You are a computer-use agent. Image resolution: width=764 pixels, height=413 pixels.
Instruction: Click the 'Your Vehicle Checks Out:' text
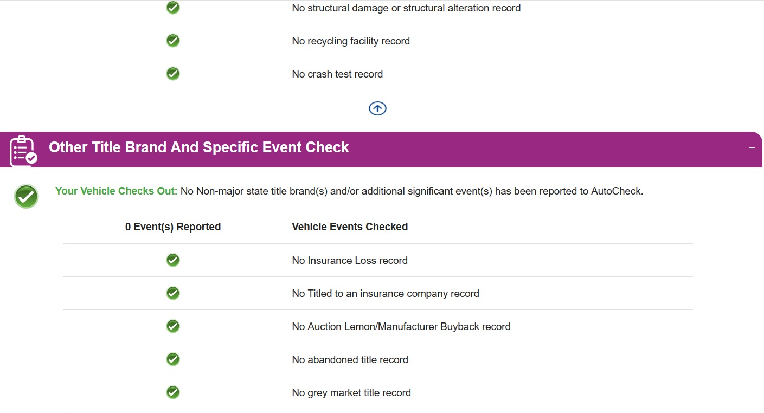tap(117, 191)
